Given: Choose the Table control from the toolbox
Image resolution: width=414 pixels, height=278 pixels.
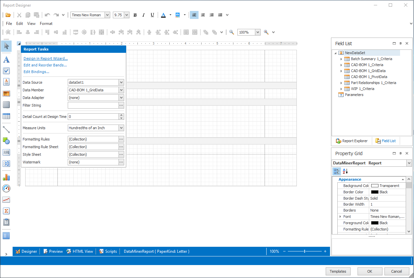Looking at the screenshot, I should [x=6, y=116].
